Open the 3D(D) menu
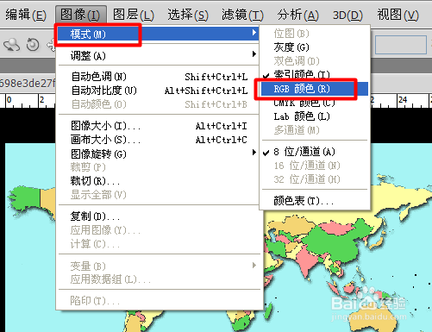Screen dimensions: 432x332 [347, 15]
